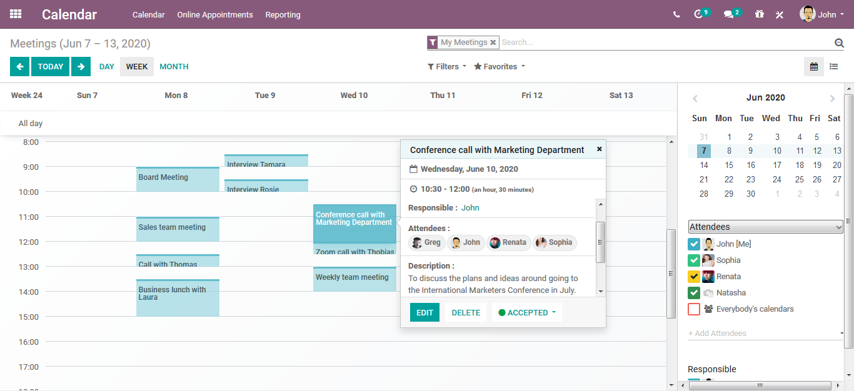Click the Today button
Screen dimensions: 854x391
[50, 67]
